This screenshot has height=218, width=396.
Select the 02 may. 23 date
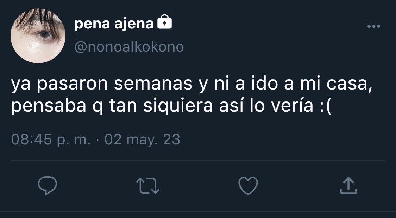[142, 139]
